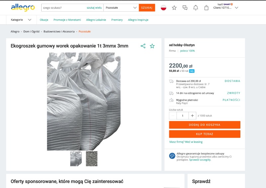Click DODAJ DO KOSZYKA button
The image size is (266, 188).
tap(204, 125)
